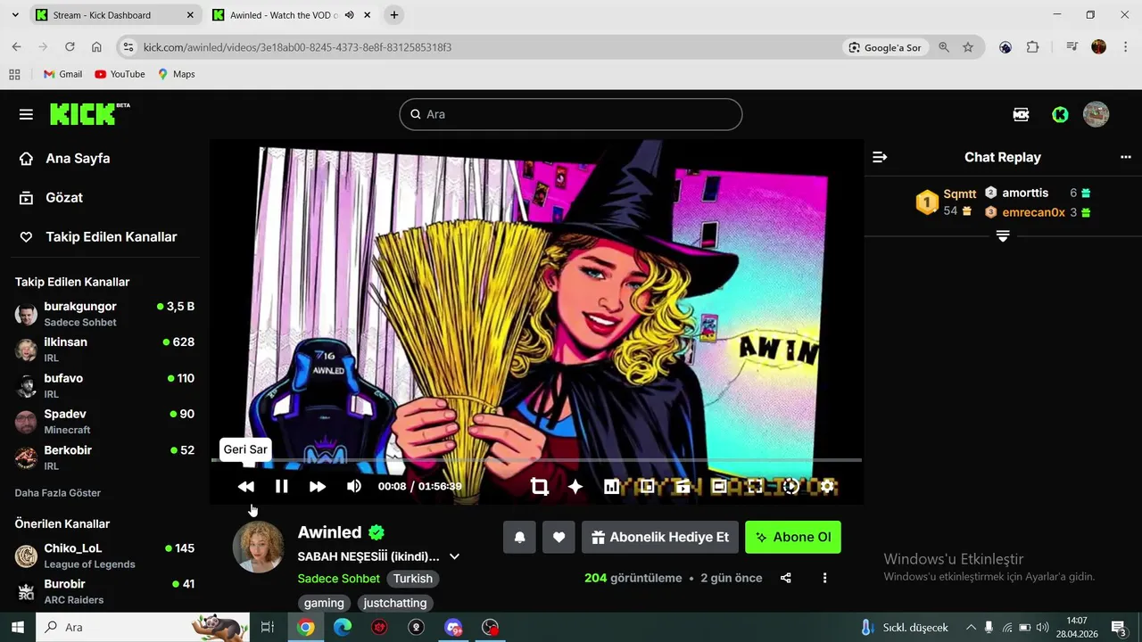Click the crop clip icon in player
The width and height of the screenshot is (1142, 642).
pyautogui.click(x=539, y=486)
